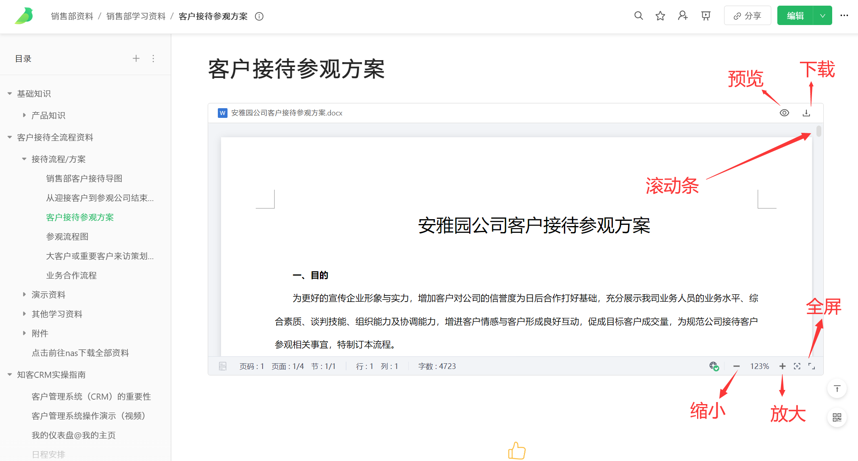858x461 pixels.
Task: Navigate to 销售部学习资料 in the breadcrumb
Action: pos(136,16)
